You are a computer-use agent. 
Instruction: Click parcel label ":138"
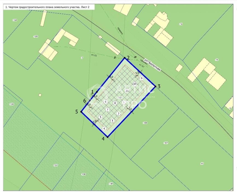[12, 104]
